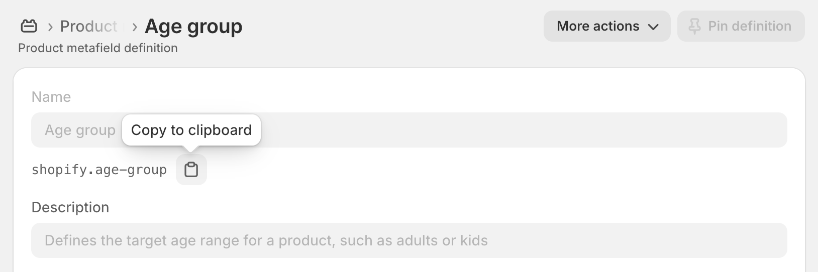The height and width of the screenshot is (272, 818).
Task: Click the Product metafield definition subtitle
Action: [98, 48]
